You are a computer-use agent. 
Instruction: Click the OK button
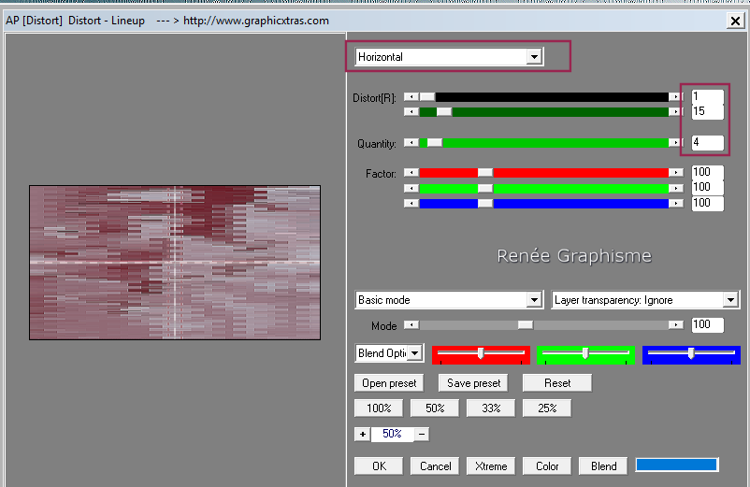(x=379, y=466)
